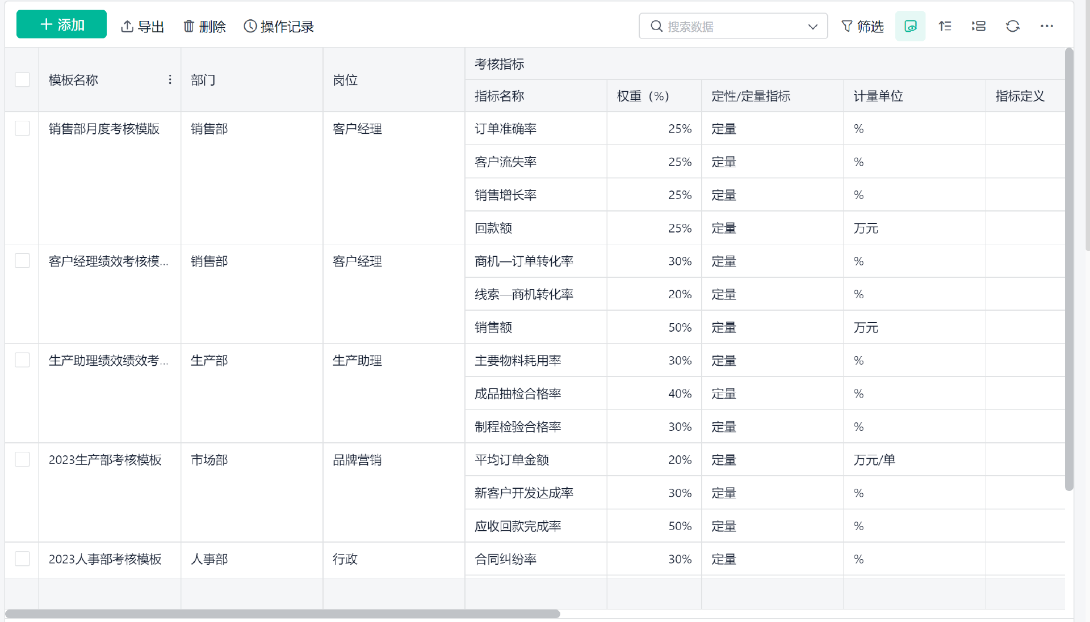Expand the search field dropdown arrow

(812, 27)
